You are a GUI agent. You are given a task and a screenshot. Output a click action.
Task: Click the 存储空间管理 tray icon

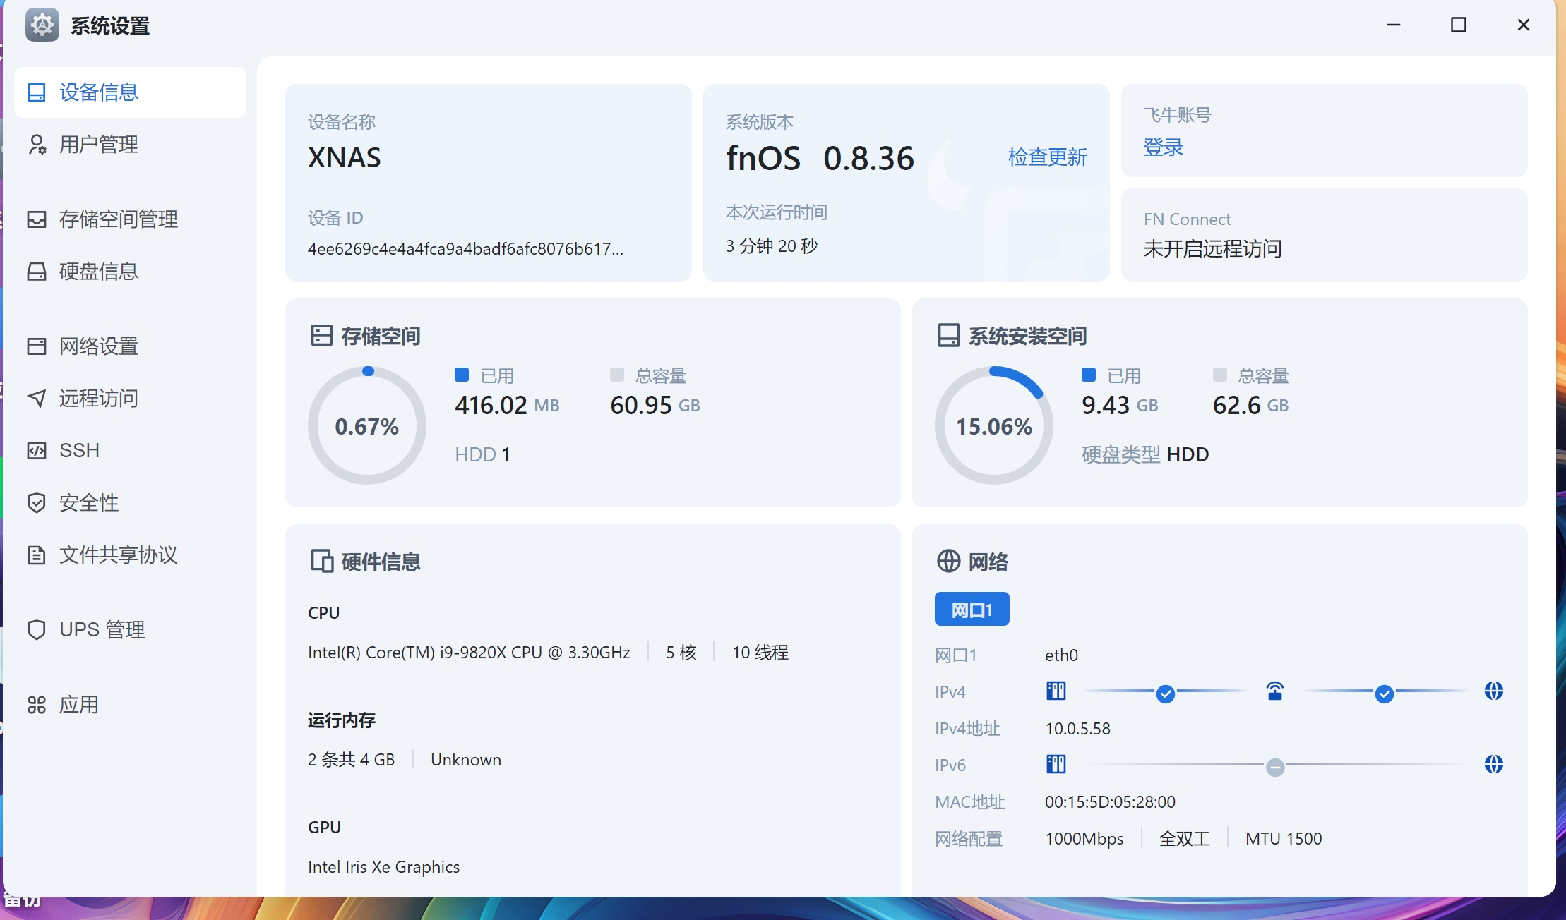click(x=37, y=219)
